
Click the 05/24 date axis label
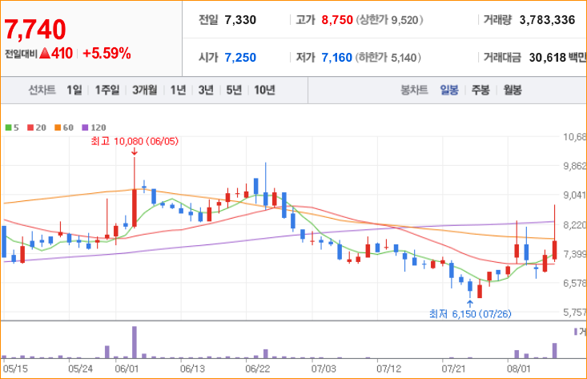[x=80, y=369]
